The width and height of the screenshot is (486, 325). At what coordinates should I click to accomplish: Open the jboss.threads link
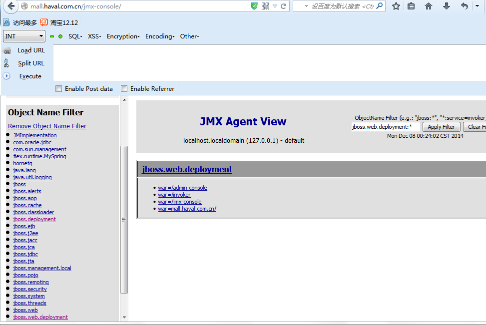point(30,304)
